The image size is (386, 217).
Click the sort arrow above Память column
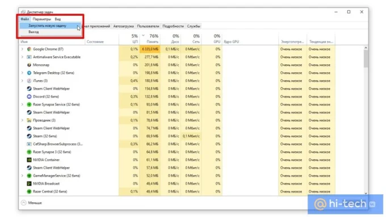143,36
